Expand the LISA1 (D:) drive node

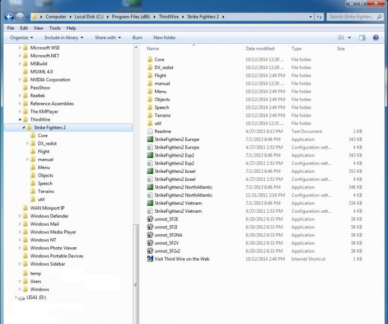point(16,298)
